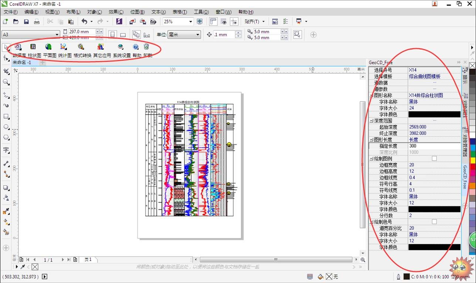The height and width of the screenshot is (283, 476).
Task: Set page orientation to portrait
Action: click(112, 34)
